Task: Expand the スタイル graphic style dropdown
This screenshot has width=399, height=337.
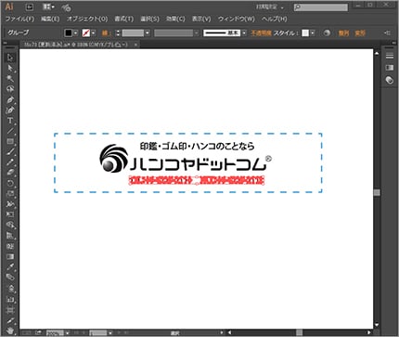Action: coord(313,32)
